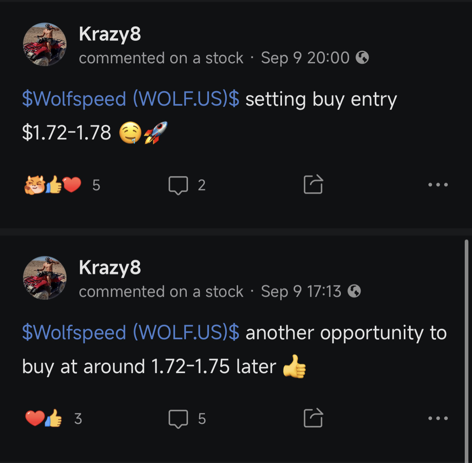The width and height of the screenshot is (472, 463).
Task: Click the 2 comments count on the top post
Action: pyautogui.click(x=202, y=185)
